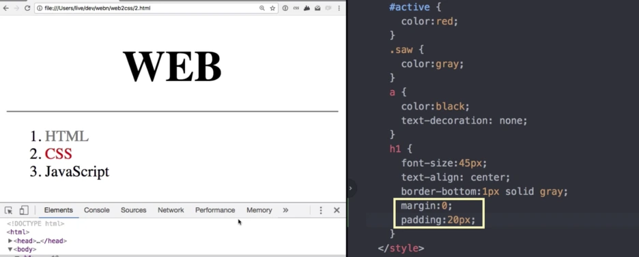Reload the page with the refresh icon

pos(27,8)
